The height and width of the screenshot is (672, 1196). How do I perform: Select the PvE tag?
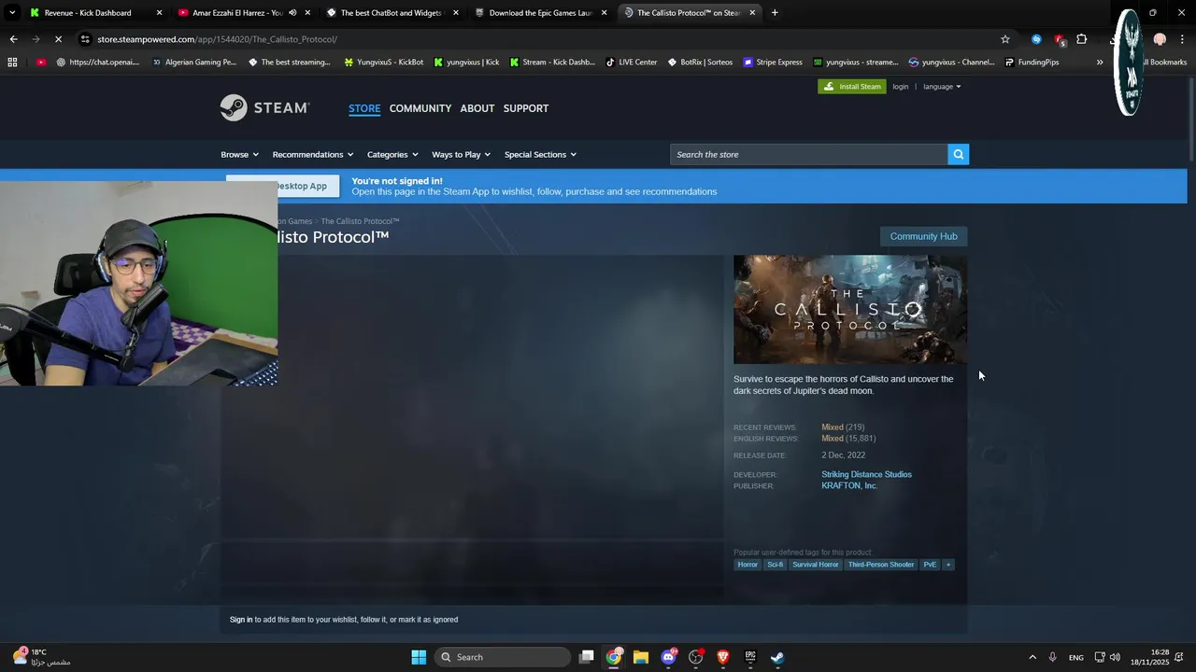click(x=930, y=565)
